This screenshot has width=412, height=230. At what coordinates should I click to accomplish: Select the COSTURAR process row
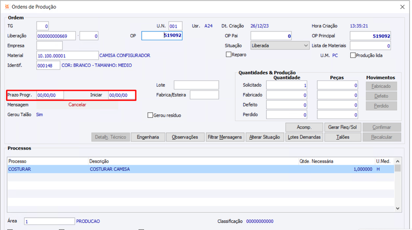click(x=200, y=169)
